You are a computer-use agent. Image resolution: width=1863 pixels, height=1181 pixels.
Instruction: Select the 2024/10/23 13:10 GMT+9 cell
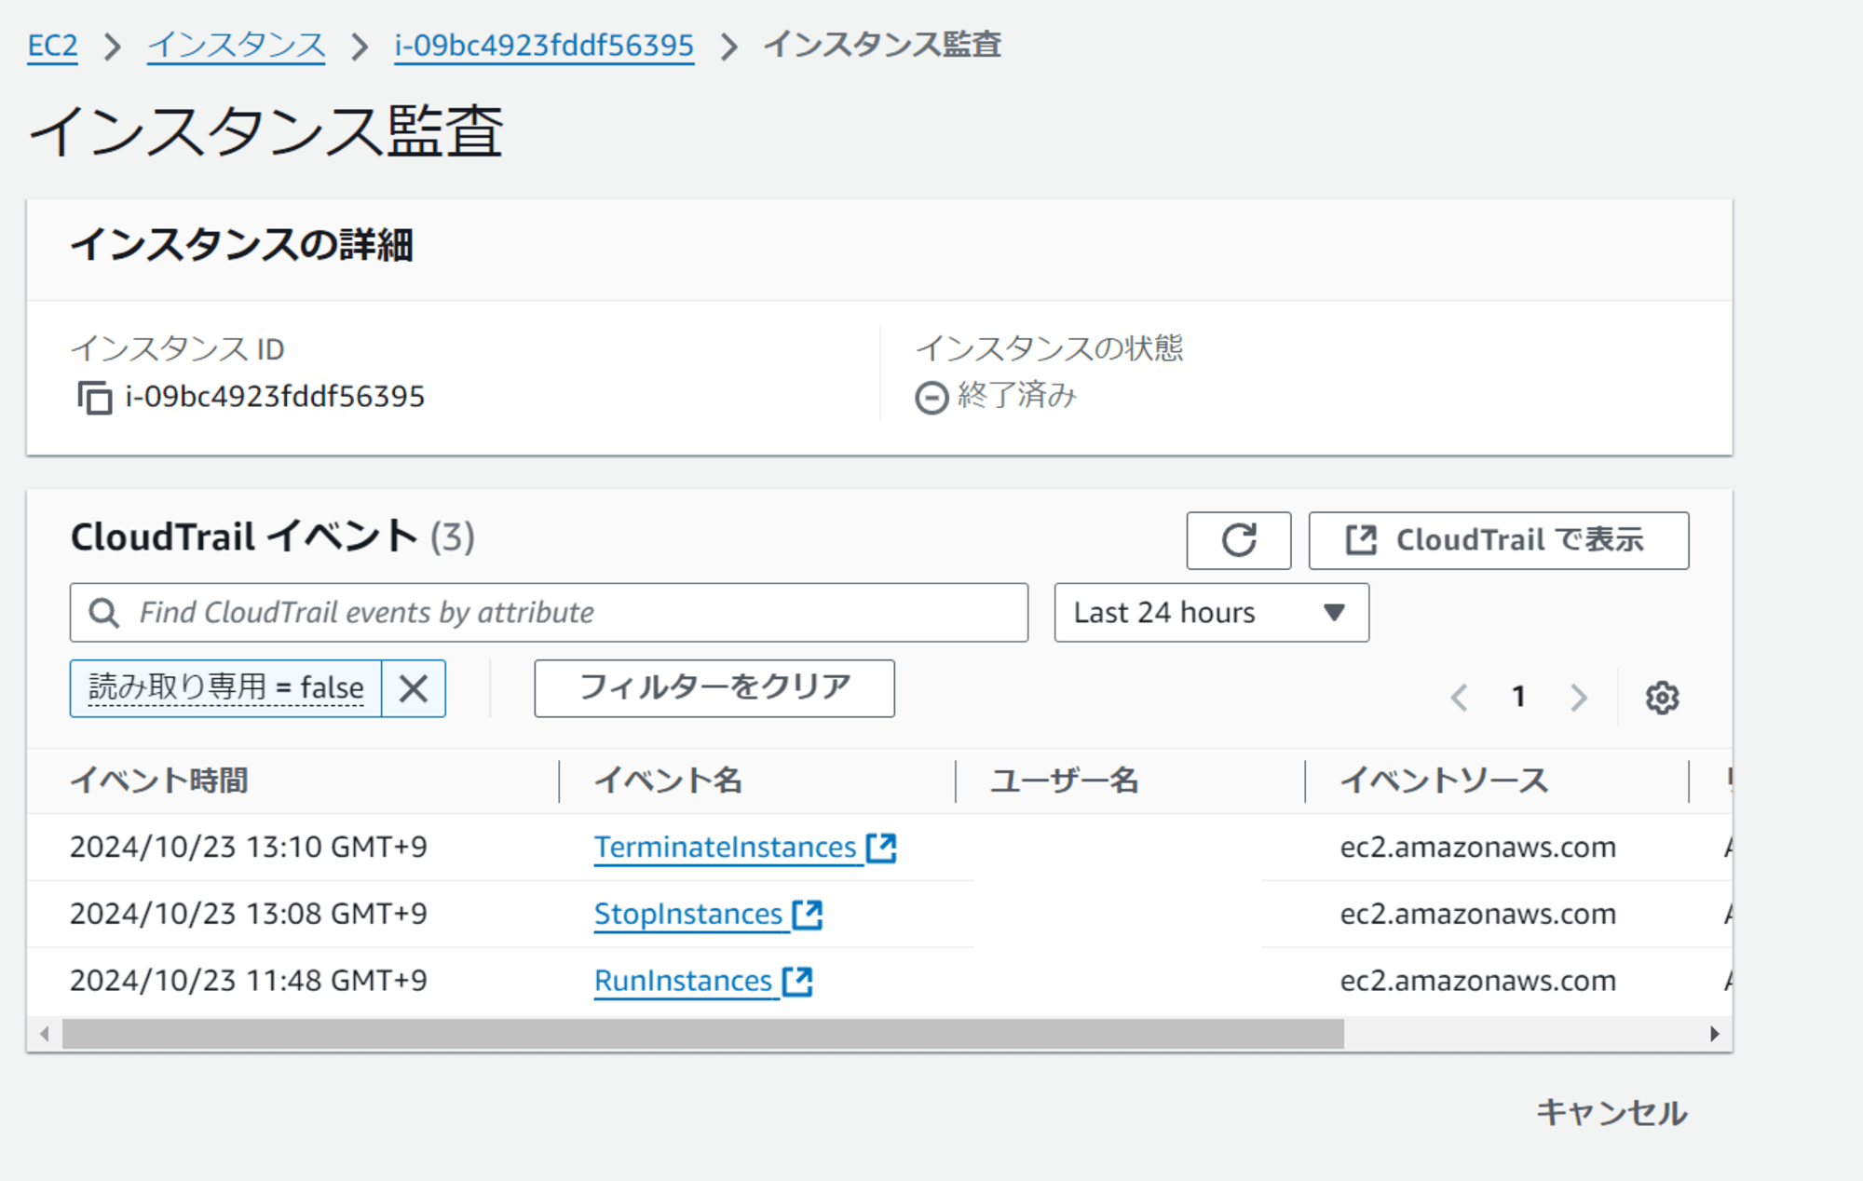tap(249, 848)
